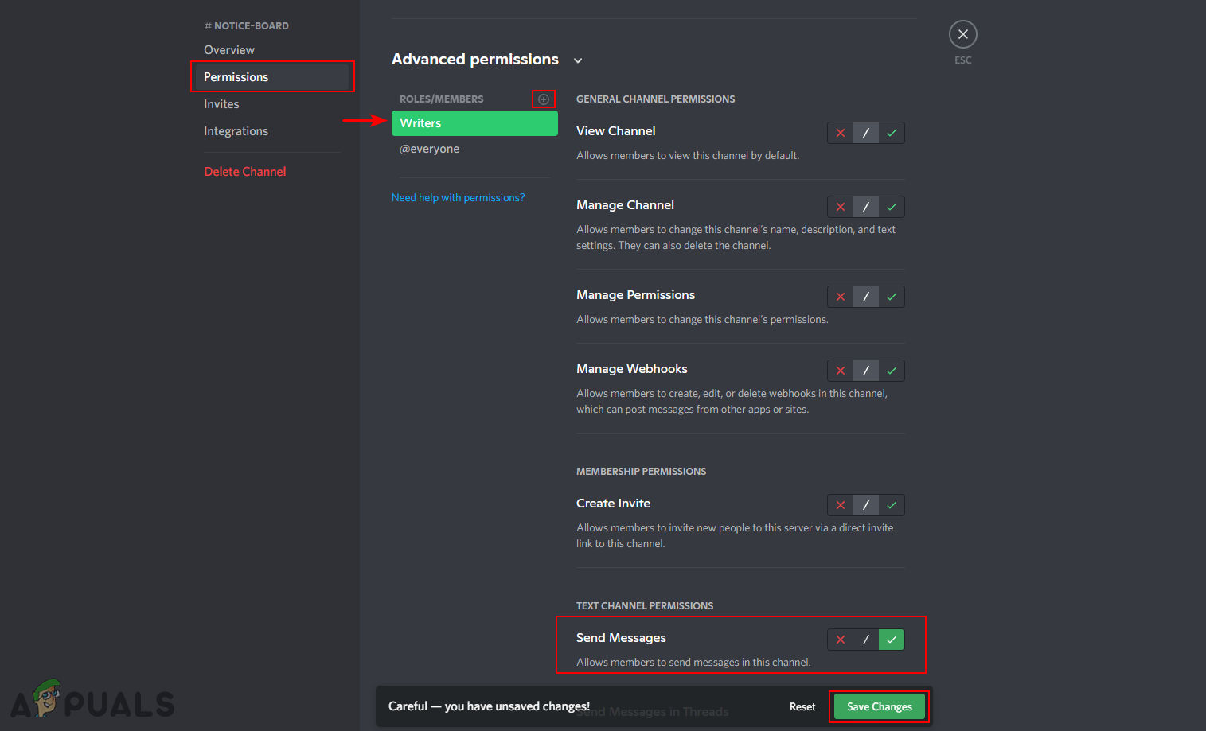Screen dimensions: 1206x731
Task: Switch to the Invites tab
Action: point(221,104)
